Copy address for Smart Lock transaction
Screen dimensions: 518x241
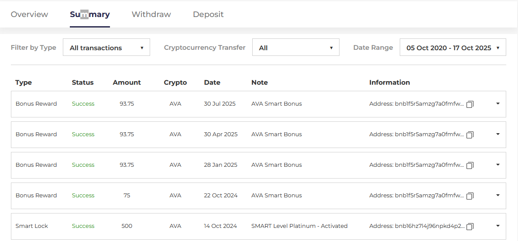point(470,226)
